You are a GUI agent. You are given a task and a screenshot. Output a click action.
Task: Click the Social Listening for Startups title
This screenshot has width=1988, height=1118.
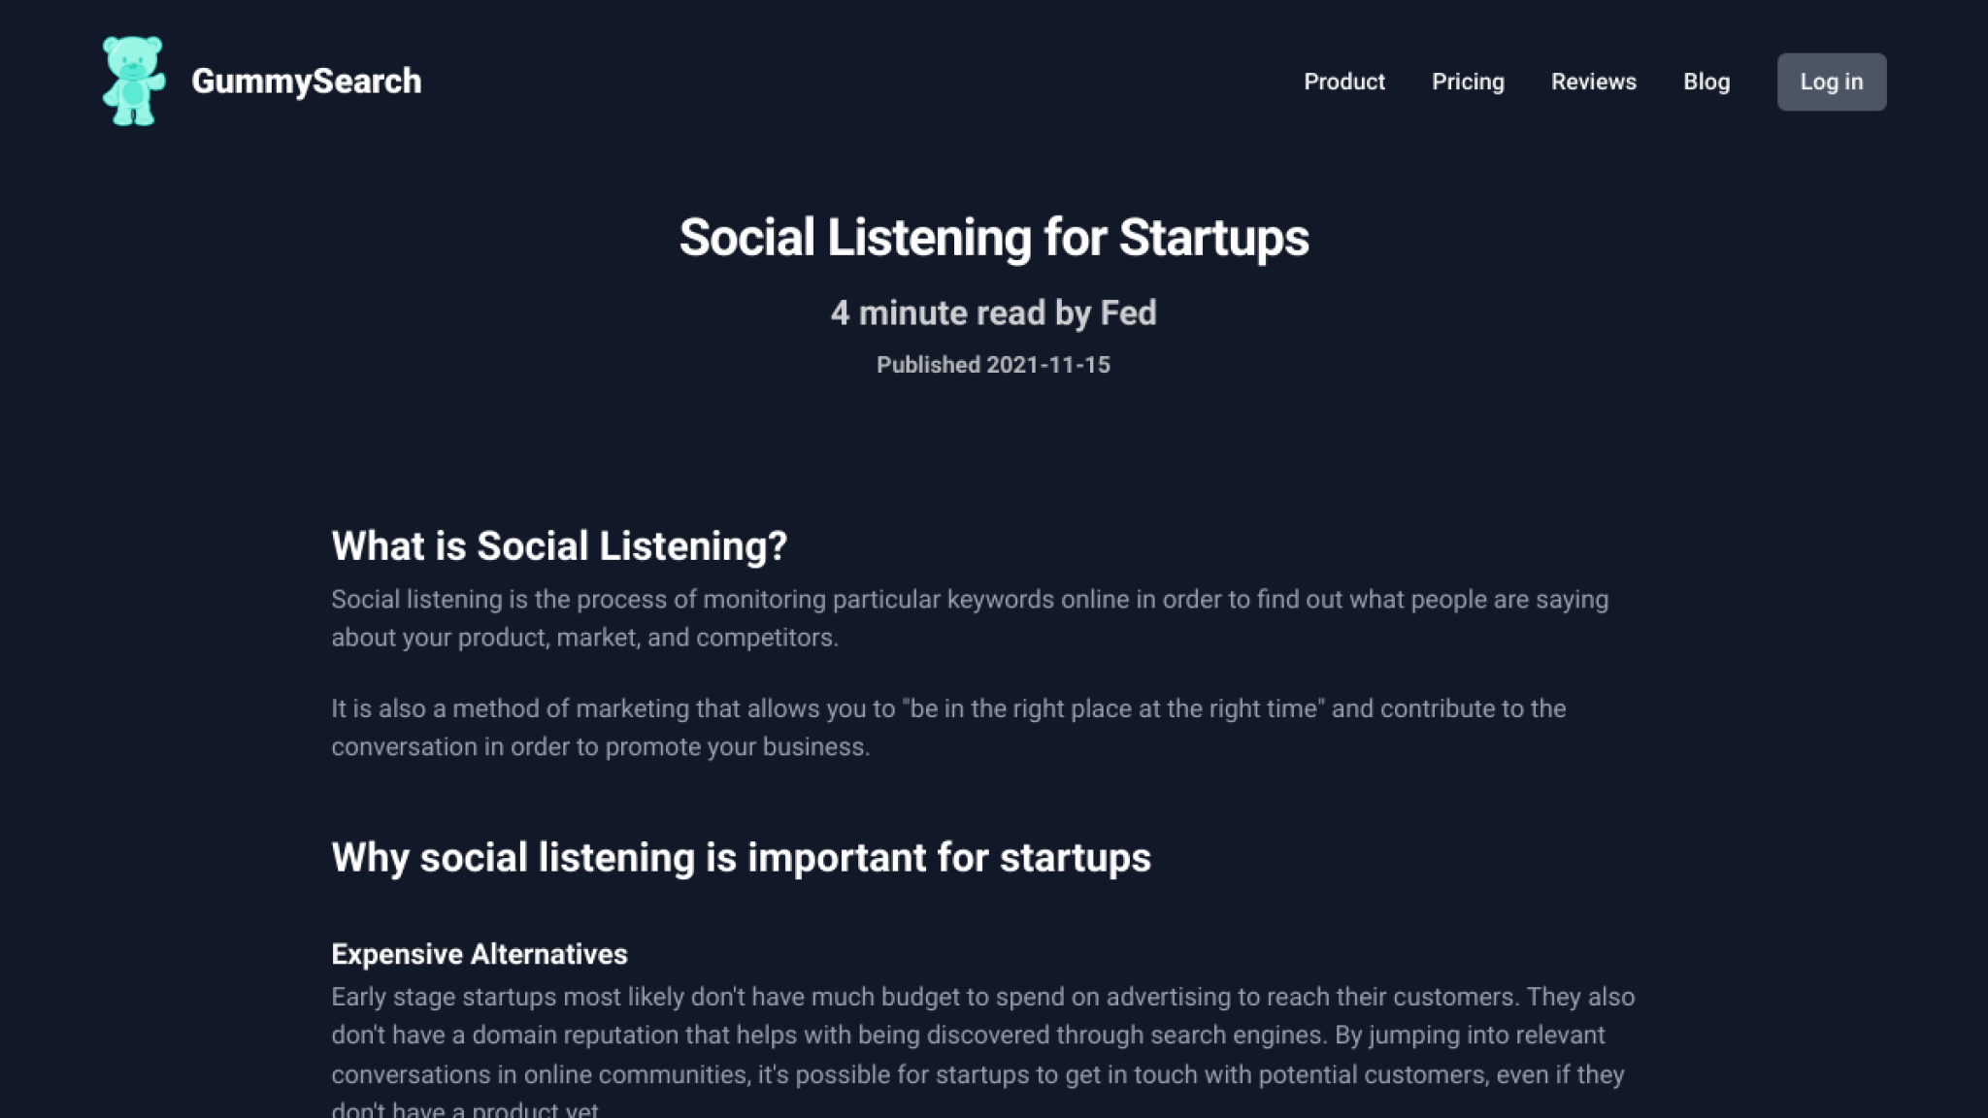pyautogui.click(x=994, y=238)
